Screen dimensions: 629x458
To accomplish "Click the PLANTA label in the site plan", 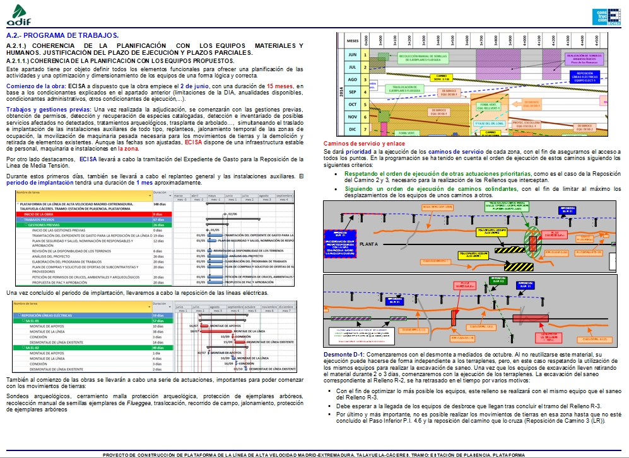I will click(368, 244).
